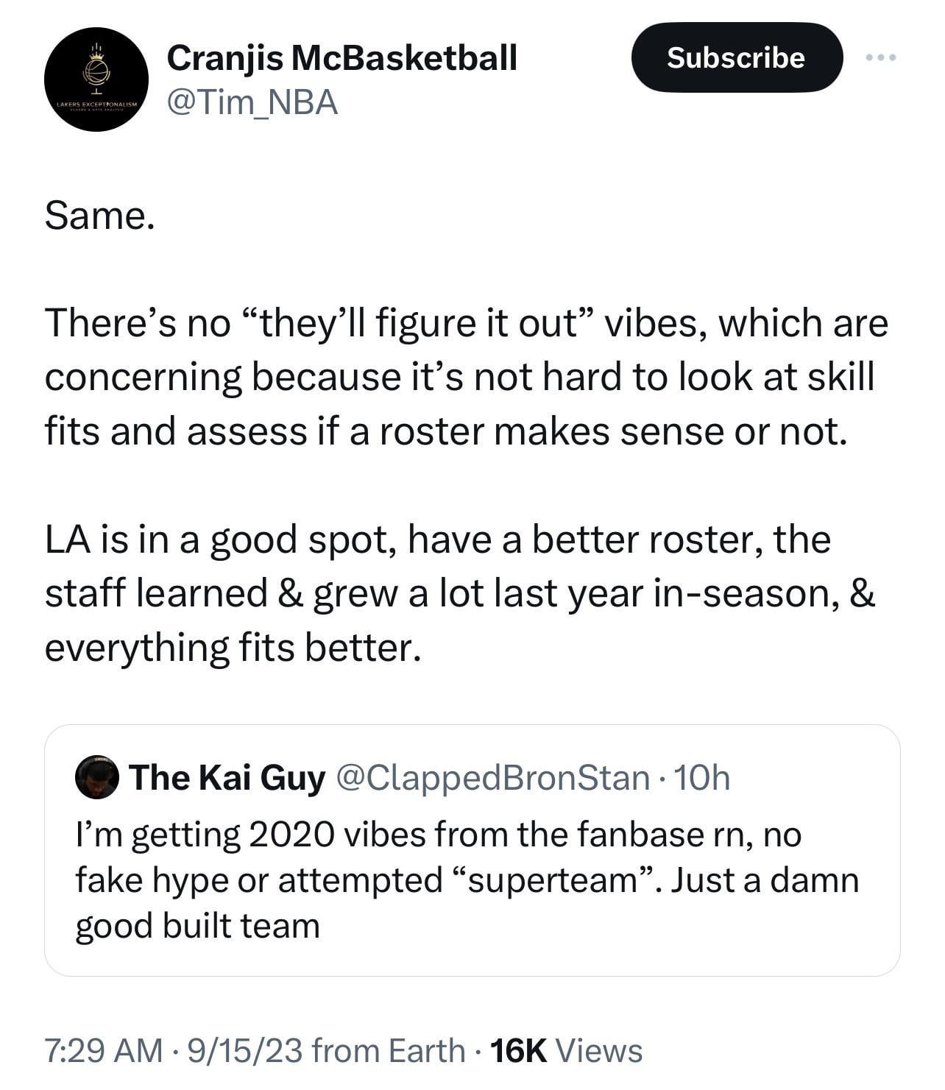Click the 9/15/23 date
The height and width of the screenshot is (1090, 945).
[244, 1050]
